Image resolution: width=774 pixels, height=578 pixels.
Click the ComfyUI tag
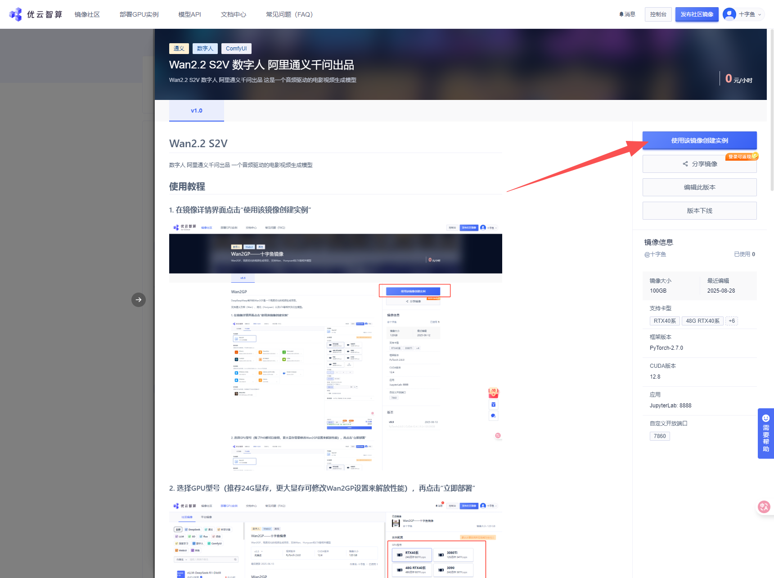(236, 49)
